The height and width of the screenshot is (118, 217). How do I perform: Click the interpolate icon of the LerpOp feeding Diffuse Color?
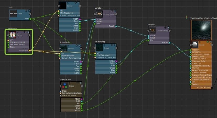[x=152, y=31]
